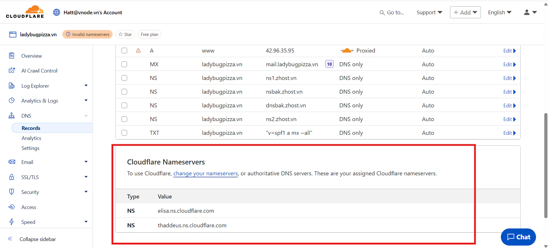
Task: Click the Log Explorer icon
Action: tap(12, 85)
